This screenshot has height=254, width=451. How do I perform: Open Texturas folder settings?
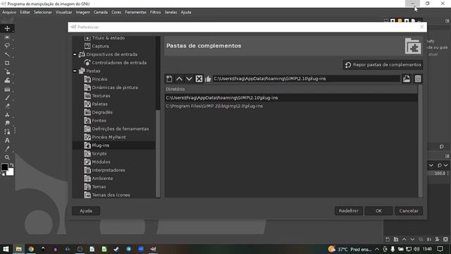point(101,96)
